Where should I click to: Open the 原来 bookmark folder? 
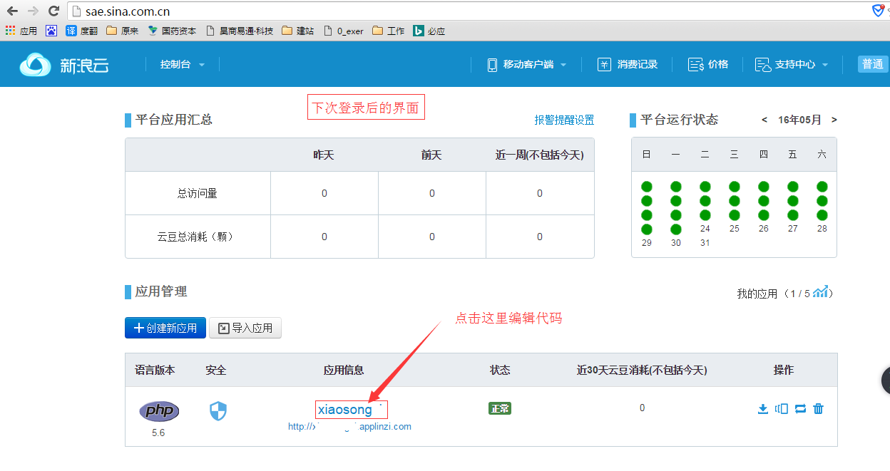[x=122, y=31]
